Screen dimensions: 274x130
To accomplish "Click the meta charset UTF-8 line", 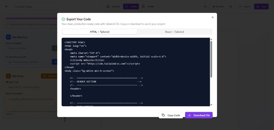I will 85,53.
